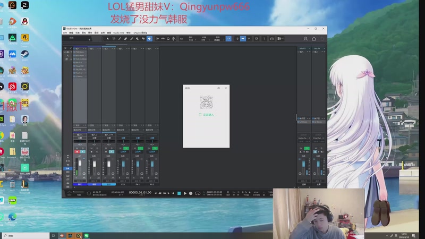Deselect the highlighted Listen speaker tool

[150, 39]
